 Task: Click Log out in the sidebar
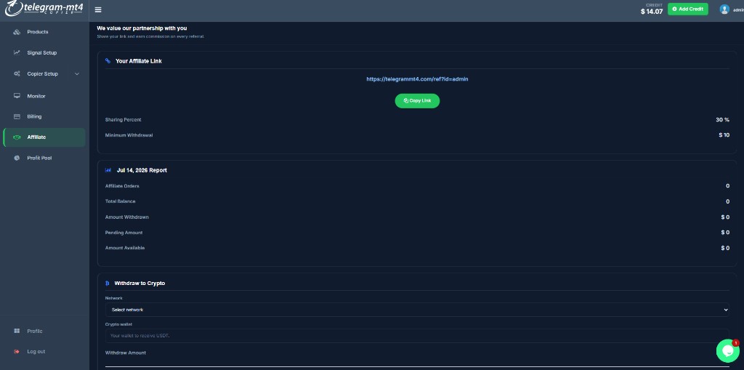[x=36, y=352]
